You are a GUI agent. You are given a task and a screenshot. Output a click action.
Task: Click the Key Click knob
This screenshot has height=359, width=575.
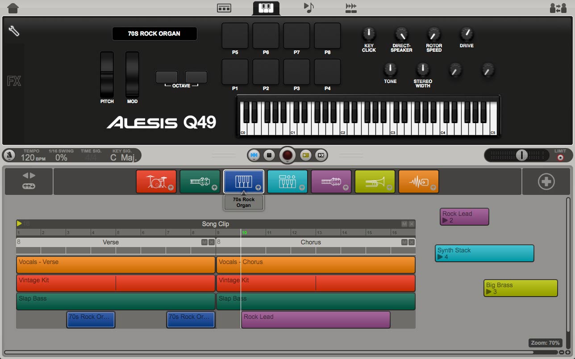tap(369, 34)
